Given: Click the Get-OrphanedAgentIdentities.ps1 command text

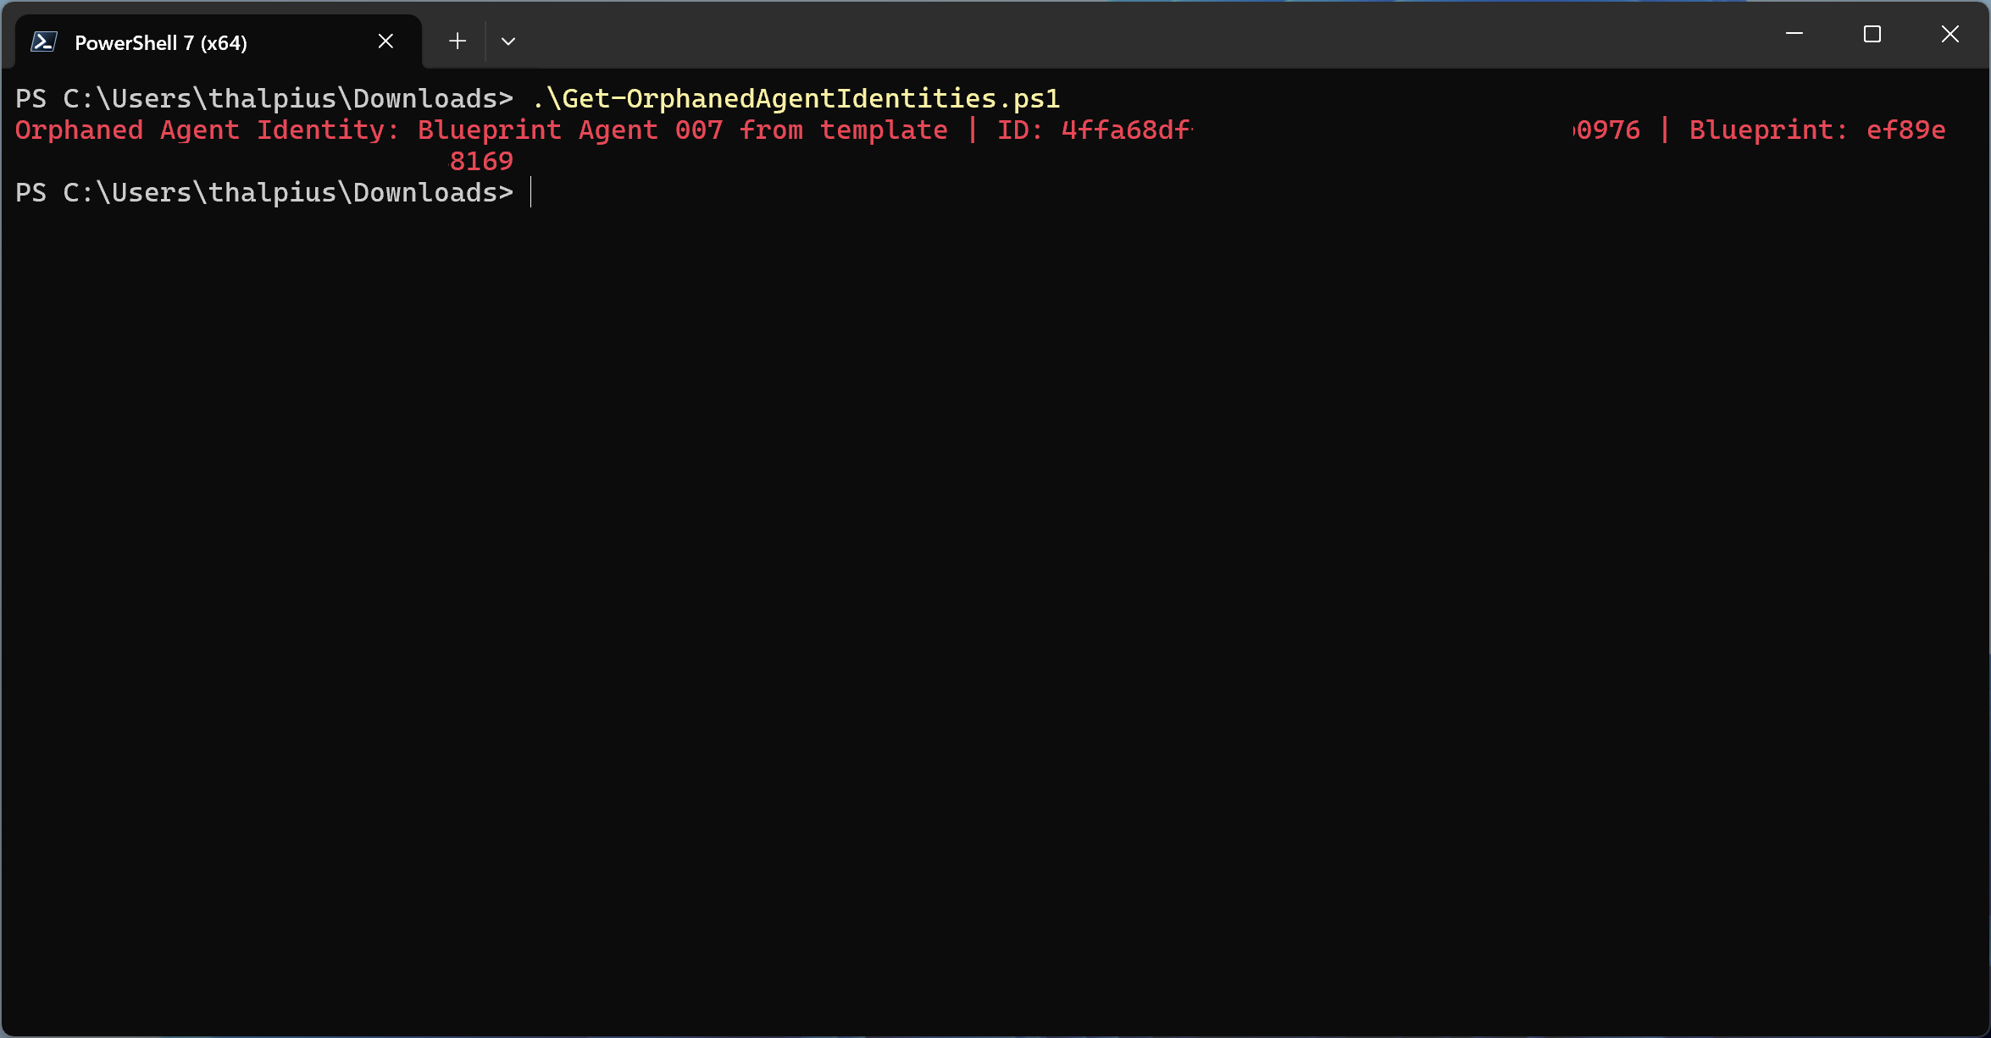Looking at the screenshot, I should (x=796, y=98).
